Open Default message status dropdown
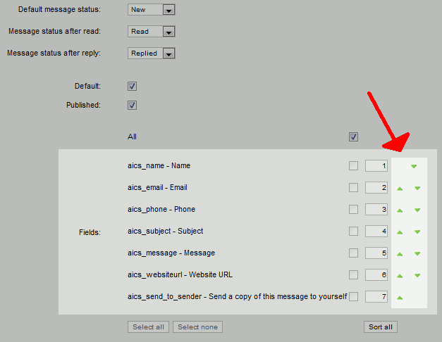 tap(152, 10)
